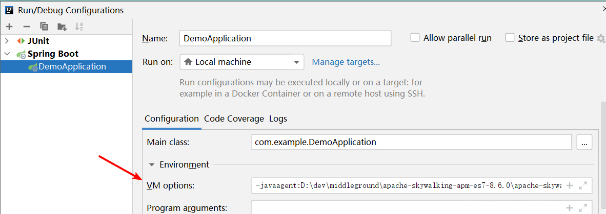Click the IntelliJ IDEA logo in title bar
This screenshot has width=606, height=214.
tap(9, 10)
